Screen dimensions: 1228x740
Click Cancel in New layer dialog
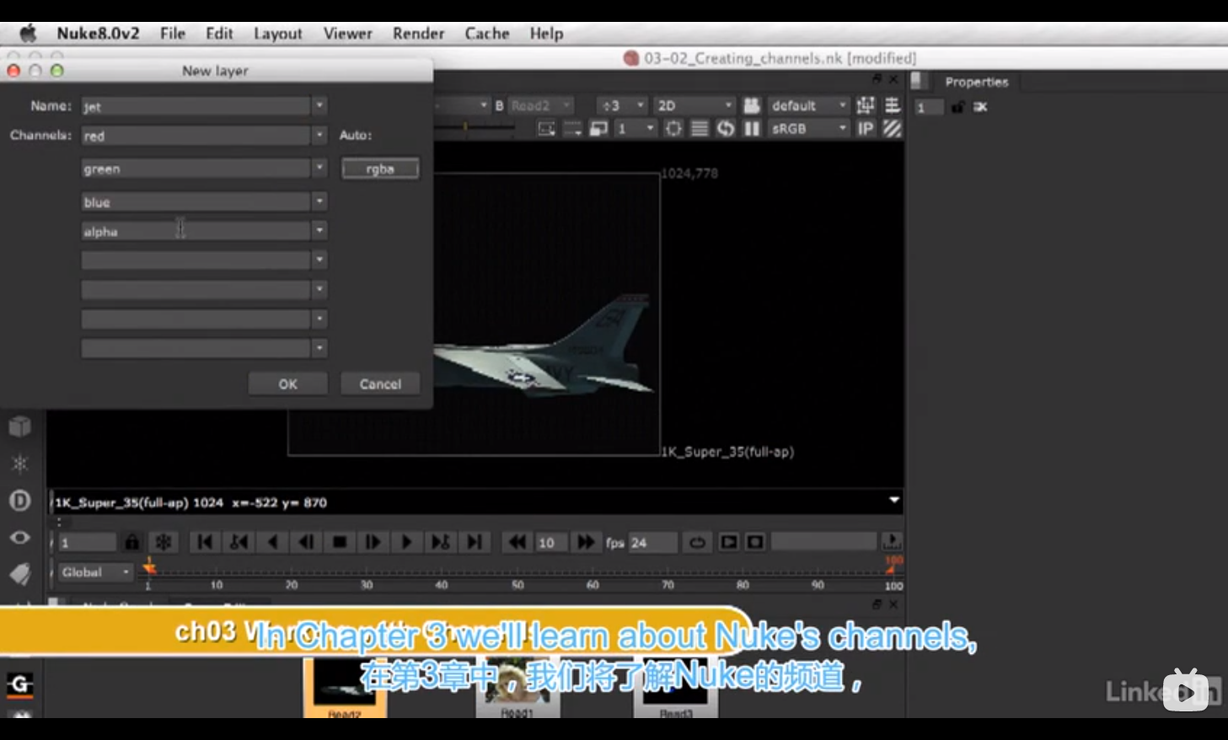(380, 383)
